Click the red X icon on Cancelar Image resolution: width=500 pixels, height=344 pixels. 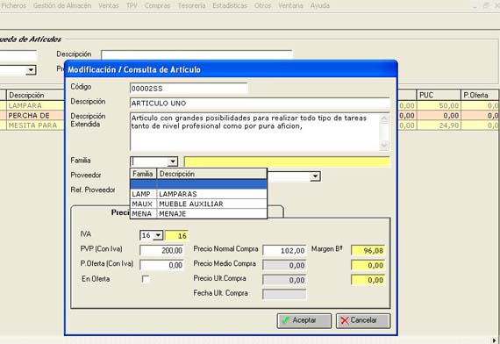click(x=345, y=320)
